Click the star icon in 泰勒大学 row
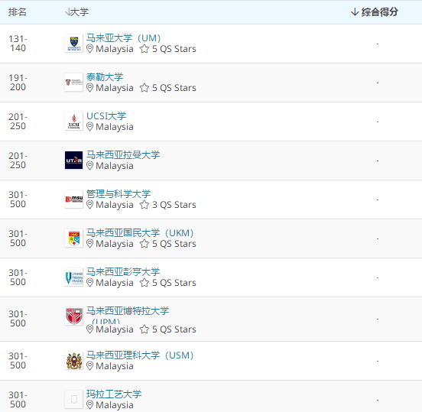Image resolution: width=422 pixels, height=412 pixels. [x=144, y=88]
